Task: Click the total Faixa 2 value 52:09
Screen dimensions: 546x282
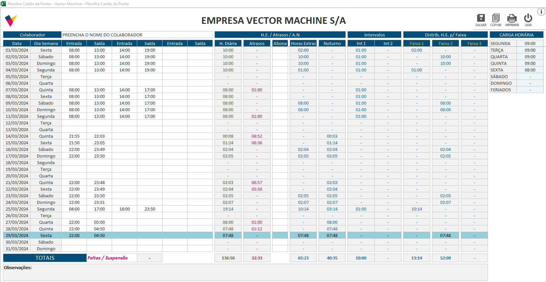Action: [446, 258]
